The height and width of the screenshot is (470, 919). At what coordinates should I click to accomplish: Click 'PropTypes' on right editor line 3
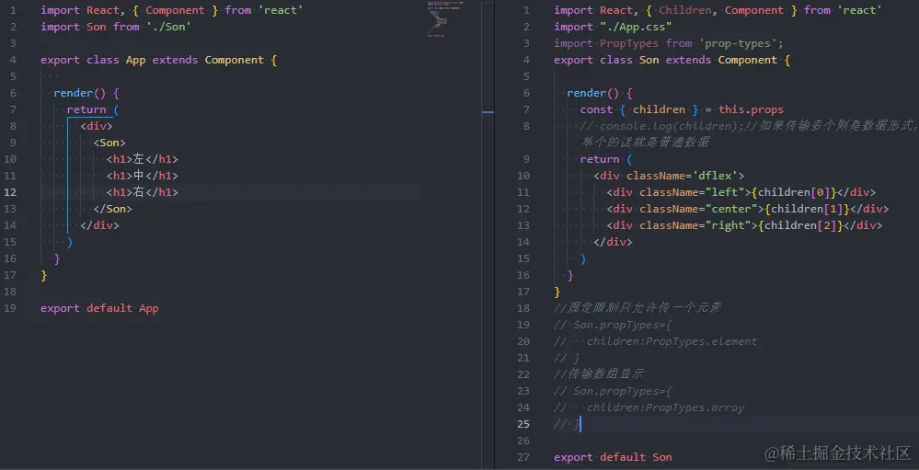pyautogui.click(x=629, y=43)
